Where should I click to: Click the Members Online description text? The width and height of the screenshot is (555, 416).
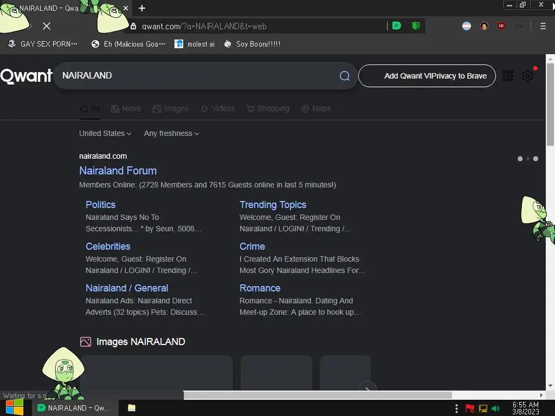pos(208,185)
